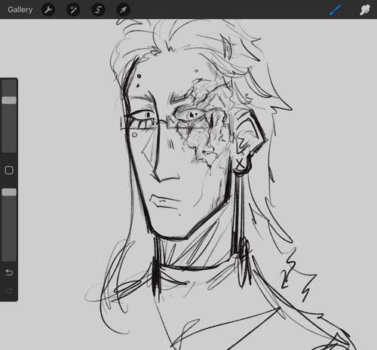Tap the square modify button in sidebar

(x=9, y=170)
